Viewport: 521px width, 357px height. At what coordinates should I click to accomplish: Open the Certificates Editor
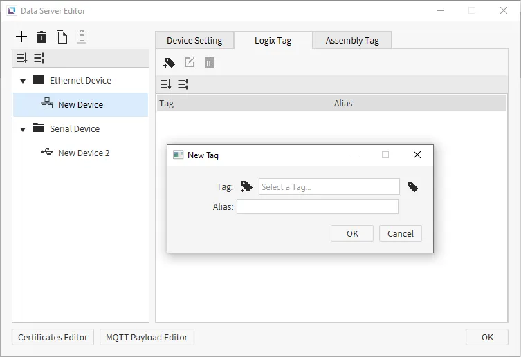(53, 337)
